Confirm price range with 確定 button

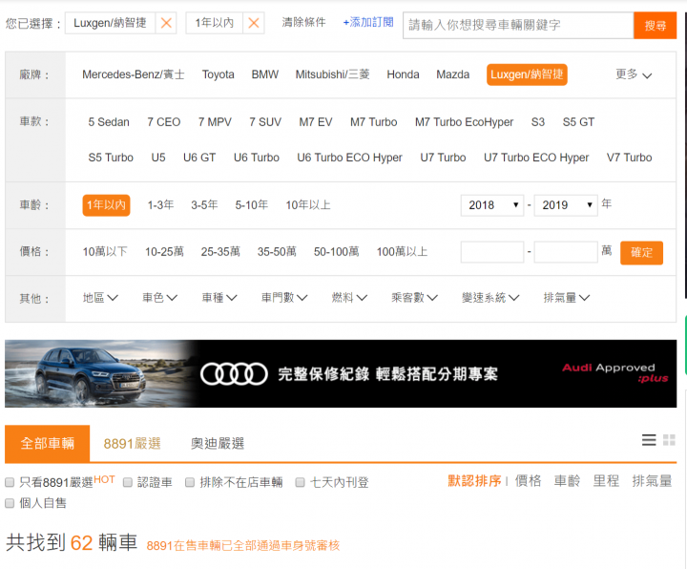point(641,253)
